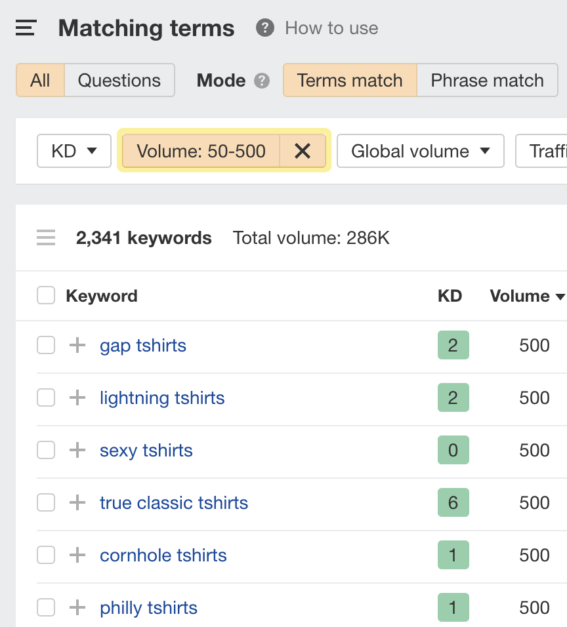Open the 'cornhole tshirts' keyword link
This screenshot has height=627, width=567.
click(163, 555)
